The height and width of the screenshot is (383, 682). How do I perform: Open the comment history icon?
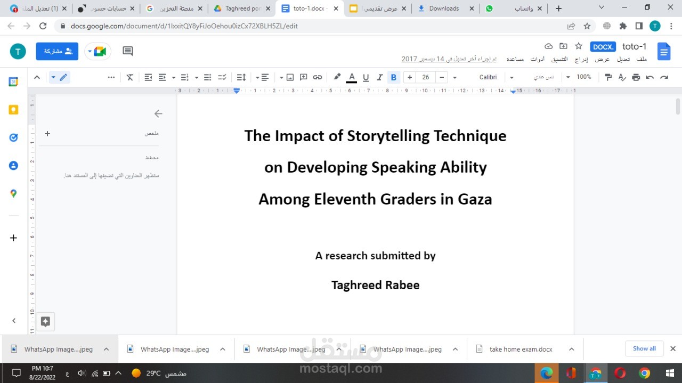click(128, 51)
